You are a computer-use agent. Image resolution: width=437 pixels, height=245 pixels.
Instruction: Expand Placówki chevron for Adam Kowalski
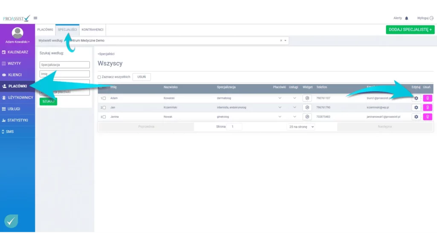280,98
